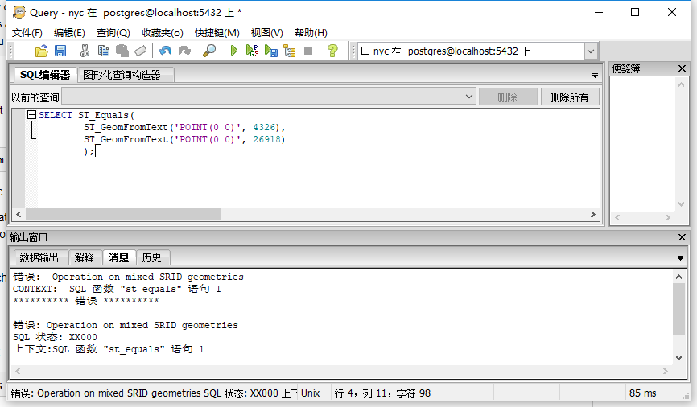Click the '85 ms' status bar timing

pos(642,393)
